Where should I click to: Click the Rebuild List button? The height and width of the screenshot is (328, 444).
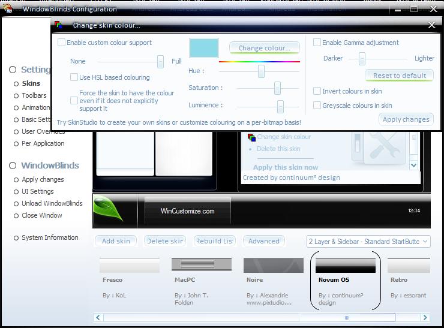(x=215, y=241)
